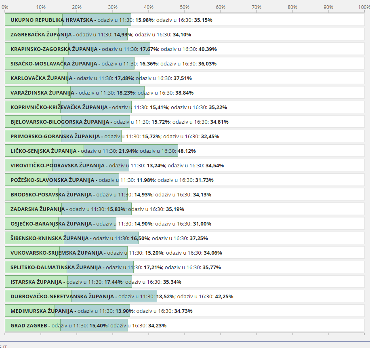Click the 100% axis label
The image size is (370, 348).
point(364,7)
